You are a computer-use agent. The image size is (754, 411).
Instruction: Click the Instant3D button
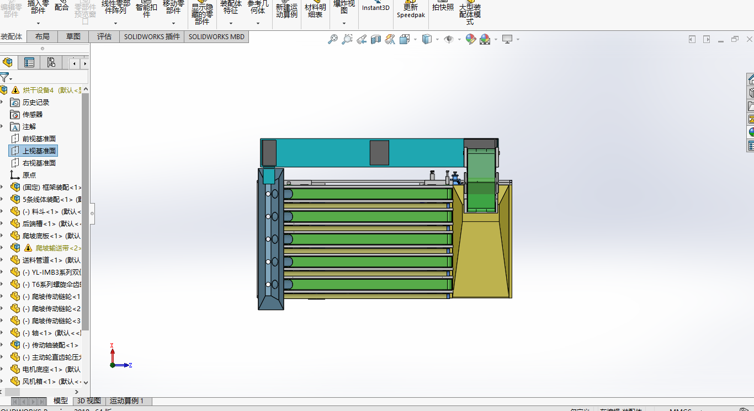[375, 8]
